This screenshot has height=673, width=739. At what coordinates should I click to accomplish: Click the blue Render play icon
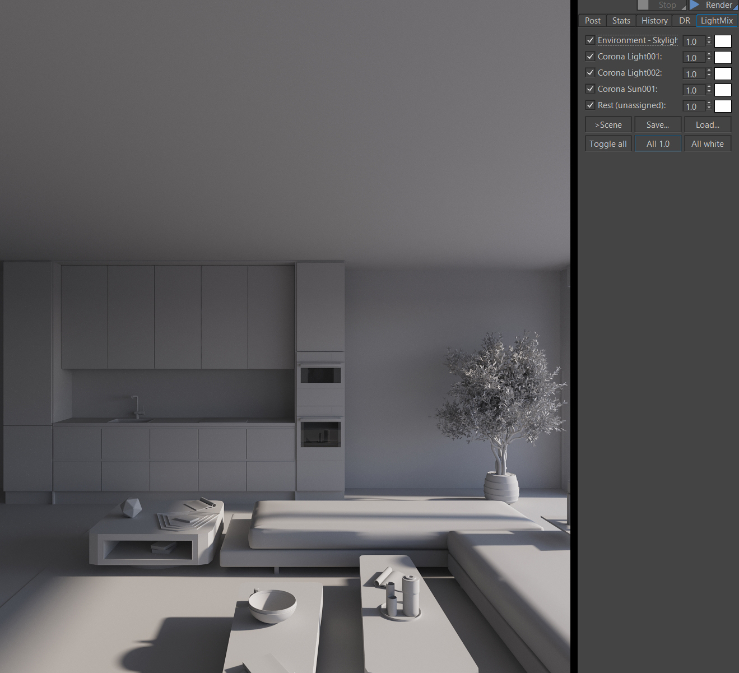tap(695, 4)
